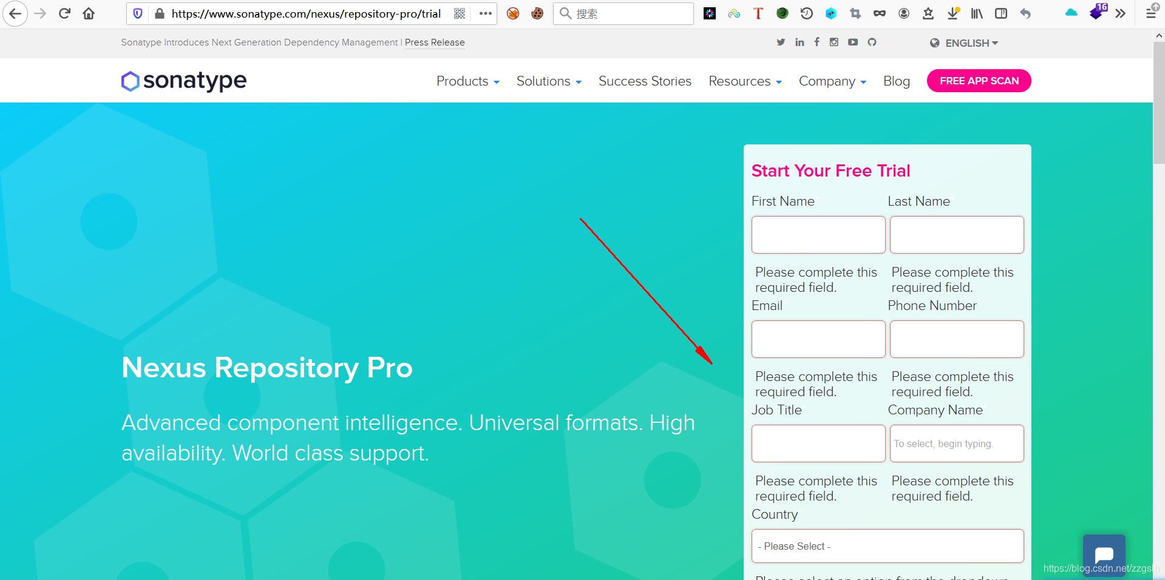Click the cookie extension icon
The image size is (1165, 580).
coord(537,13)
